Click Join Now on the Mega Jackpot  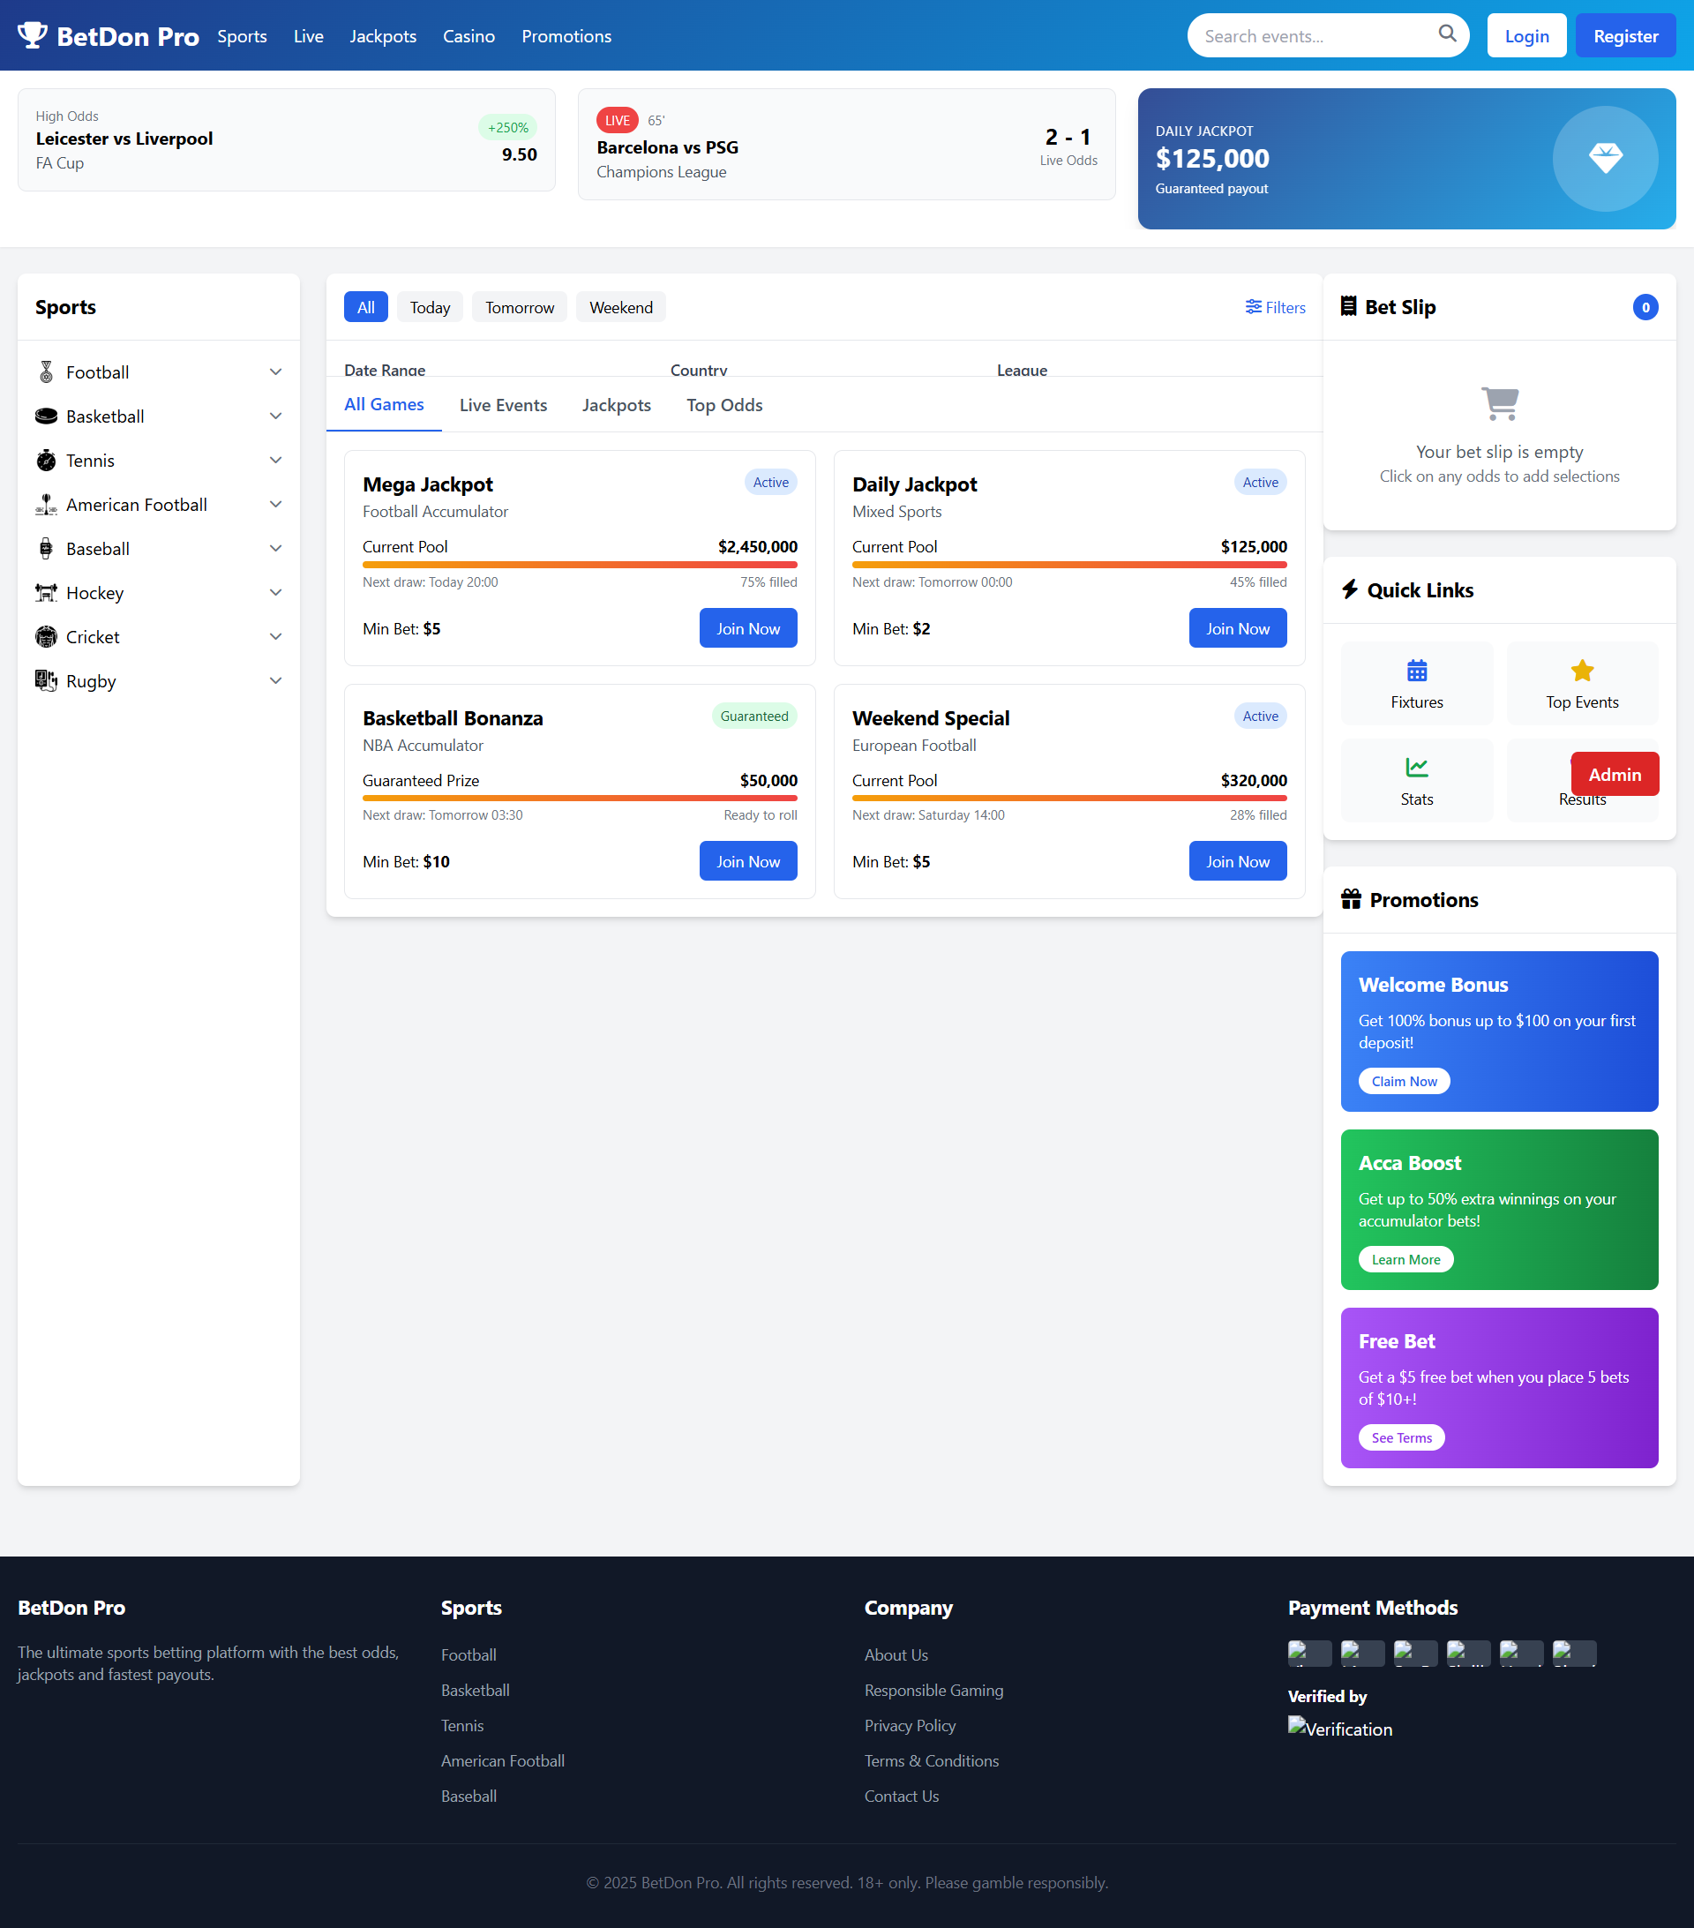748,627
